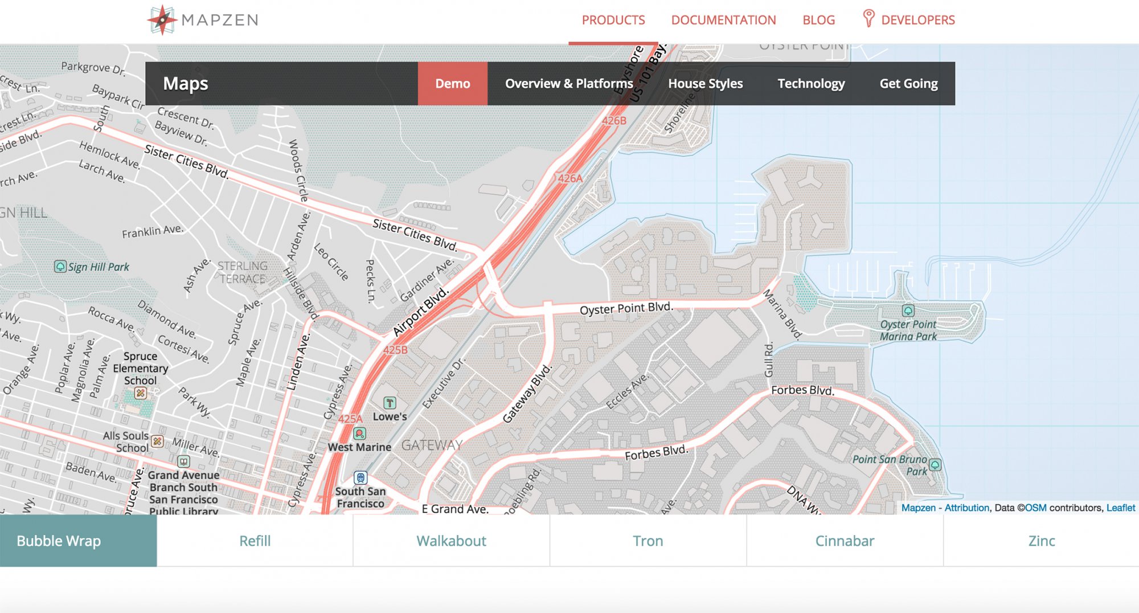Click the GATEWAY neighborhood label
Screen dimensions: 1139x613
click(432, 445)
